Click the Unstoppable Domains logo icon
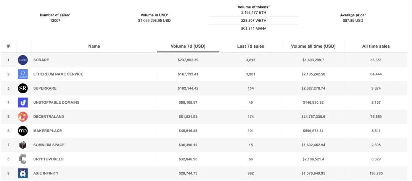 point(23,103)
